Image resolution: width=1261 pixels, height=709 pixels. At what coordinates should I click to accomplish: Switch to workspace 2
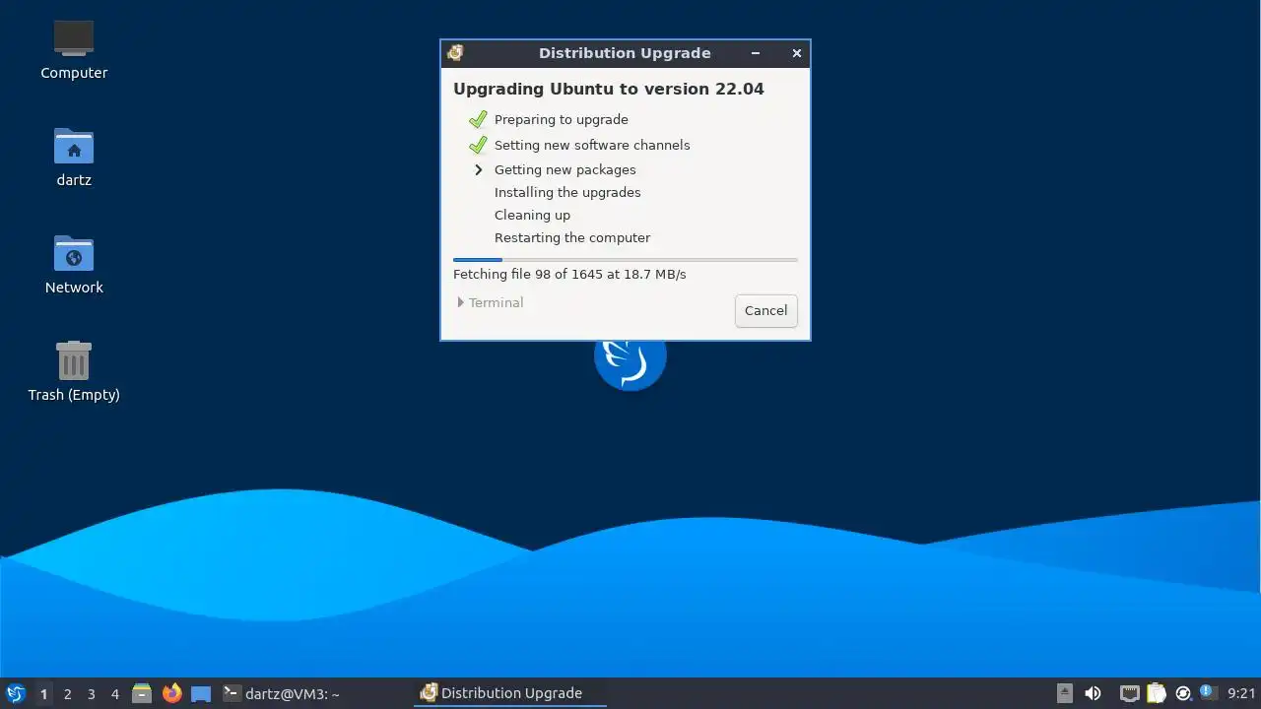67,694
